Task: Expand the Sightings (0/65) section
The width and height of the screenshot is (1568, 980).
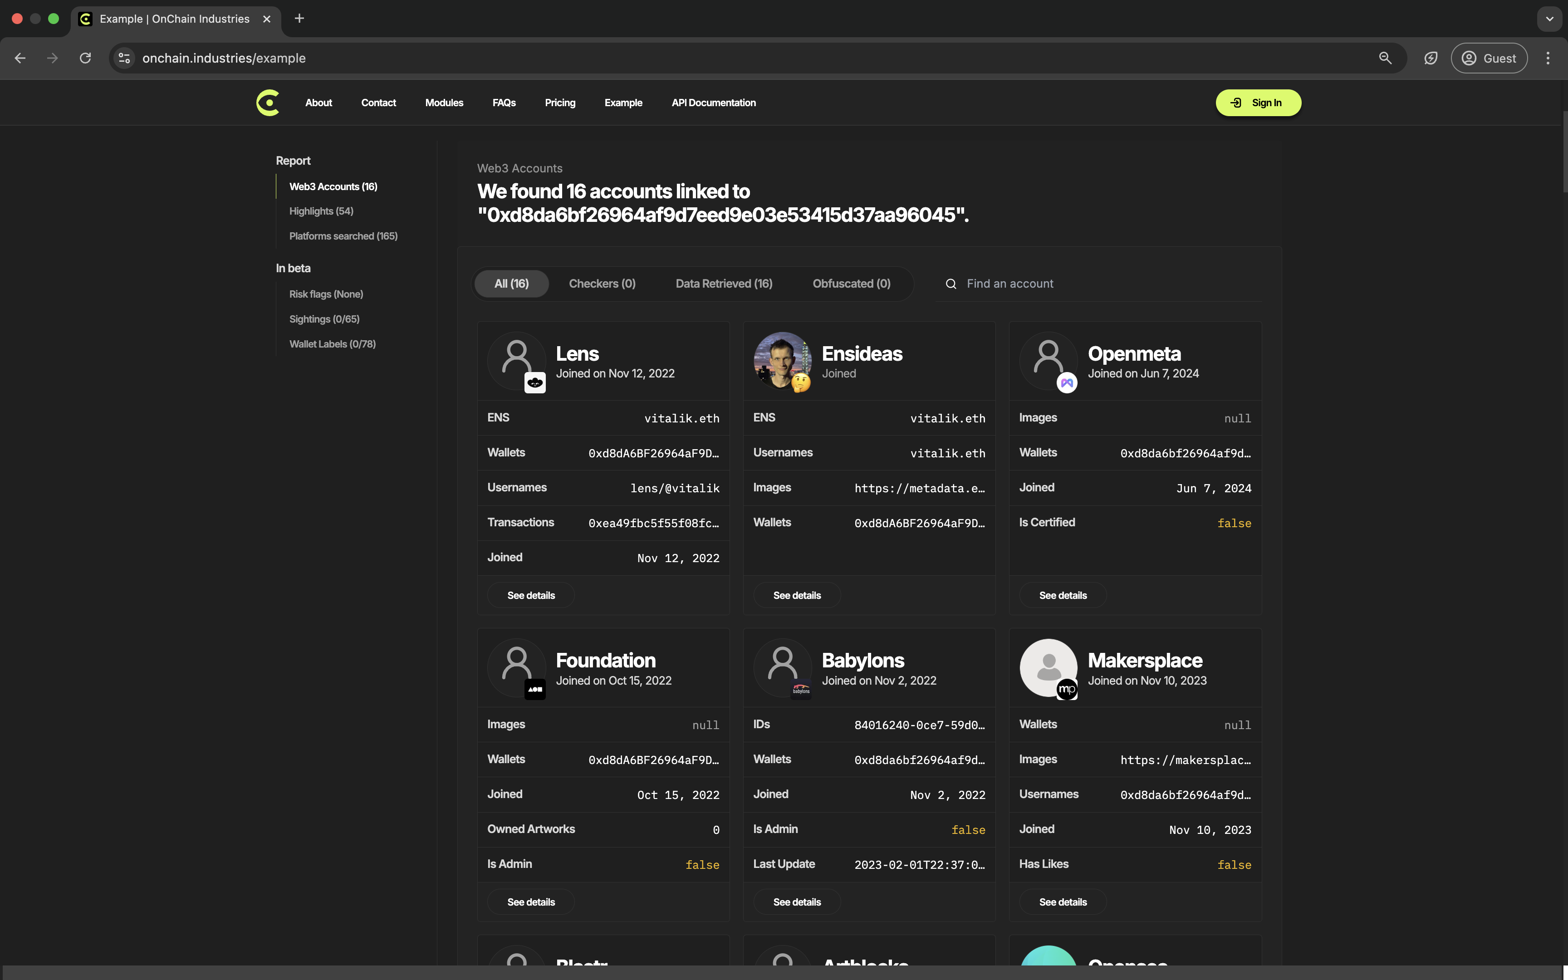Action: (324, 319)
